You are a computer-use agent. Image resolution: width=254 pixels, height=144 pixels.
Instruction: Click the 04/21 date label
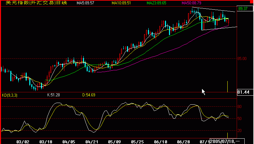coord(92,142)
